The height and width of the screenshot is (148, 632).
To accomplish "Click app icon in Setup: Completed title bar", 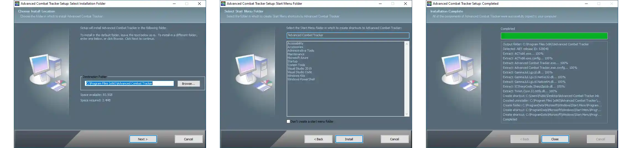I will 429,4.
